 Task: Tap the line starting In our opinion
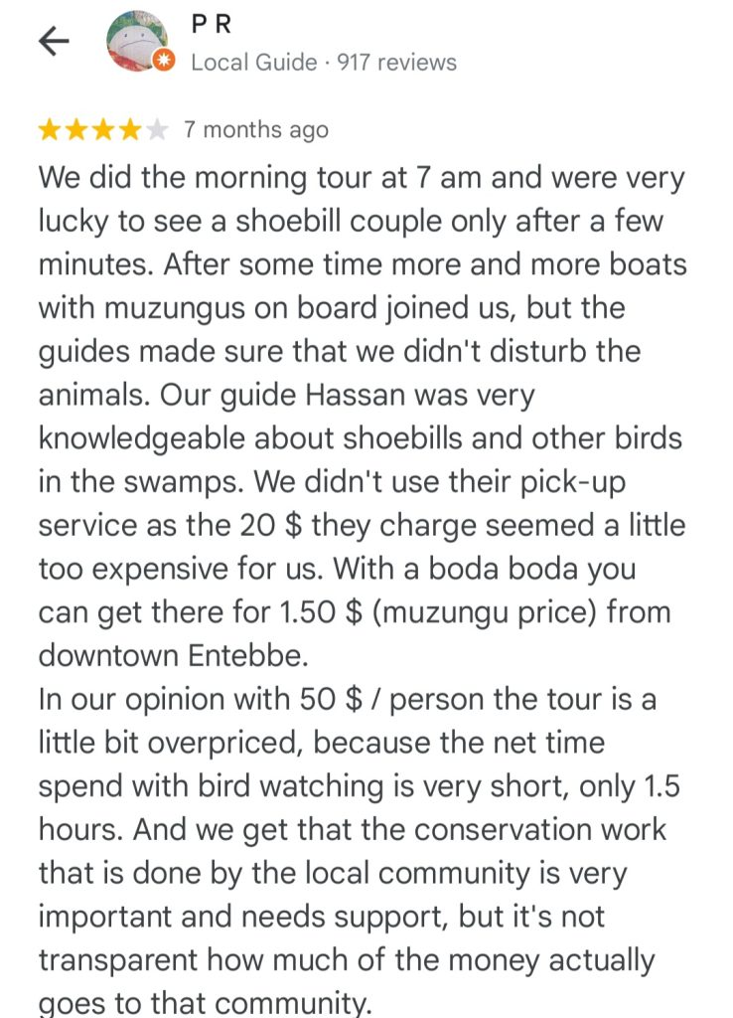click(x=347, y=699)
